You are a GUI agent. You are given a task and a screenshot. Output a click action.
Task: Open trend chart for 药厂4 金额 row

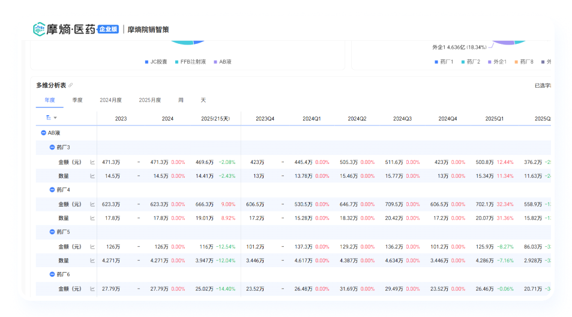(x=92, y=205)
